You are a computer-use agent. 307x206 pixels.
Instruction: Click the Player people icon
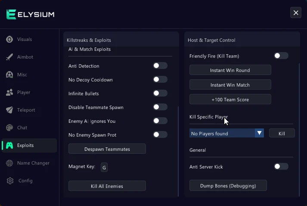[9, 92]
